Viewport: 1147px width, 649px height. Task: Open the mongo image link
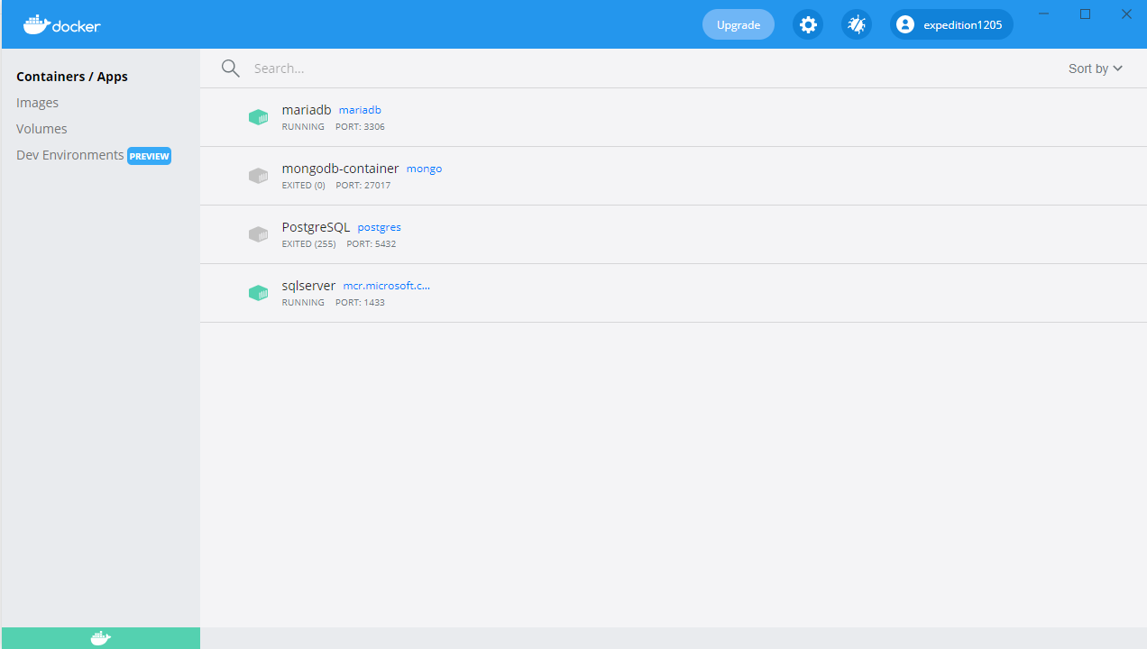(424, 169)
